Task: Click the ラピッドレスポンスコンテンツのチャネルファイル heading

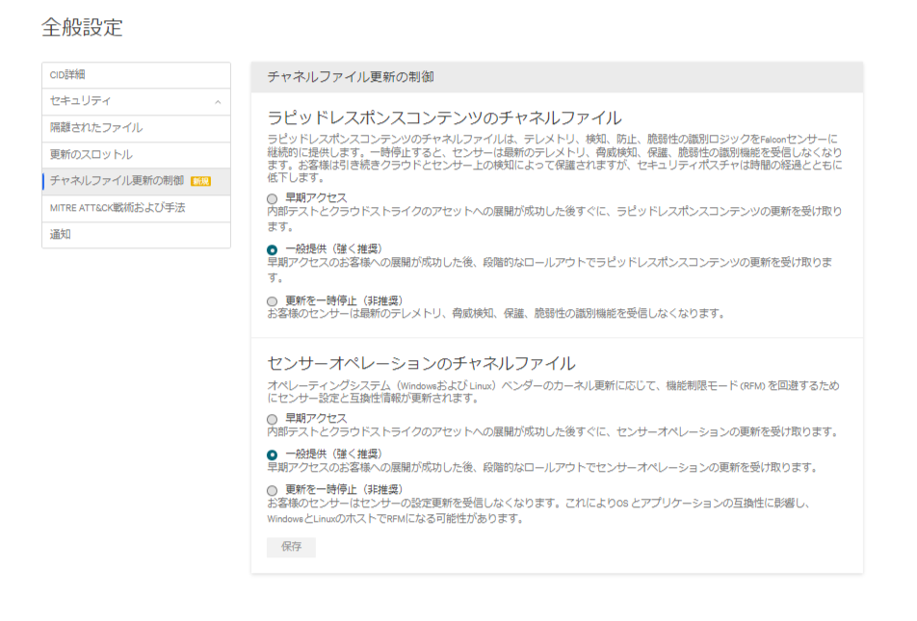Action: tap(444, 118)
